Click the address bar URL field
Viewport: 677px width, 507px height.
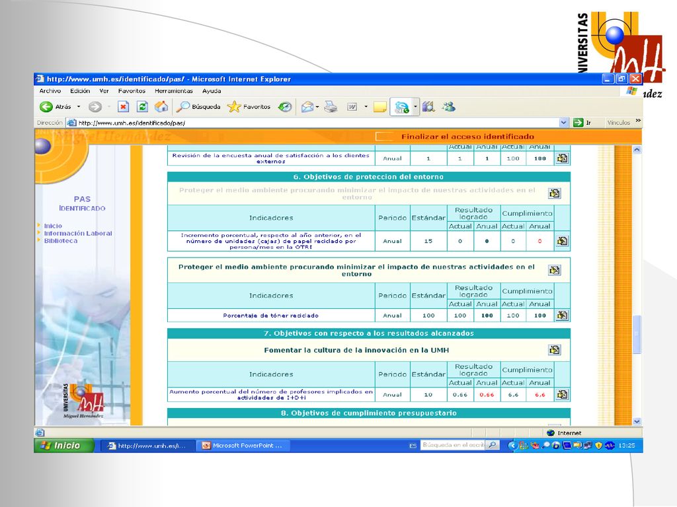point(317,123)
